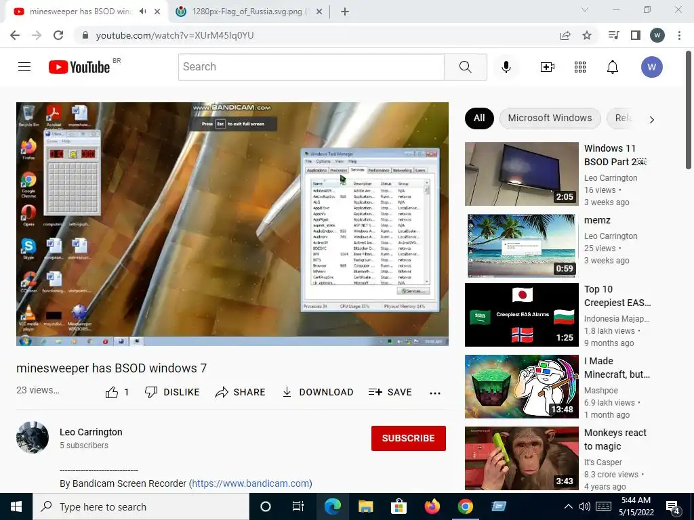Open Leo Carrington channel name link
This screenshot has width=694, height=520.
coord(91,432)
